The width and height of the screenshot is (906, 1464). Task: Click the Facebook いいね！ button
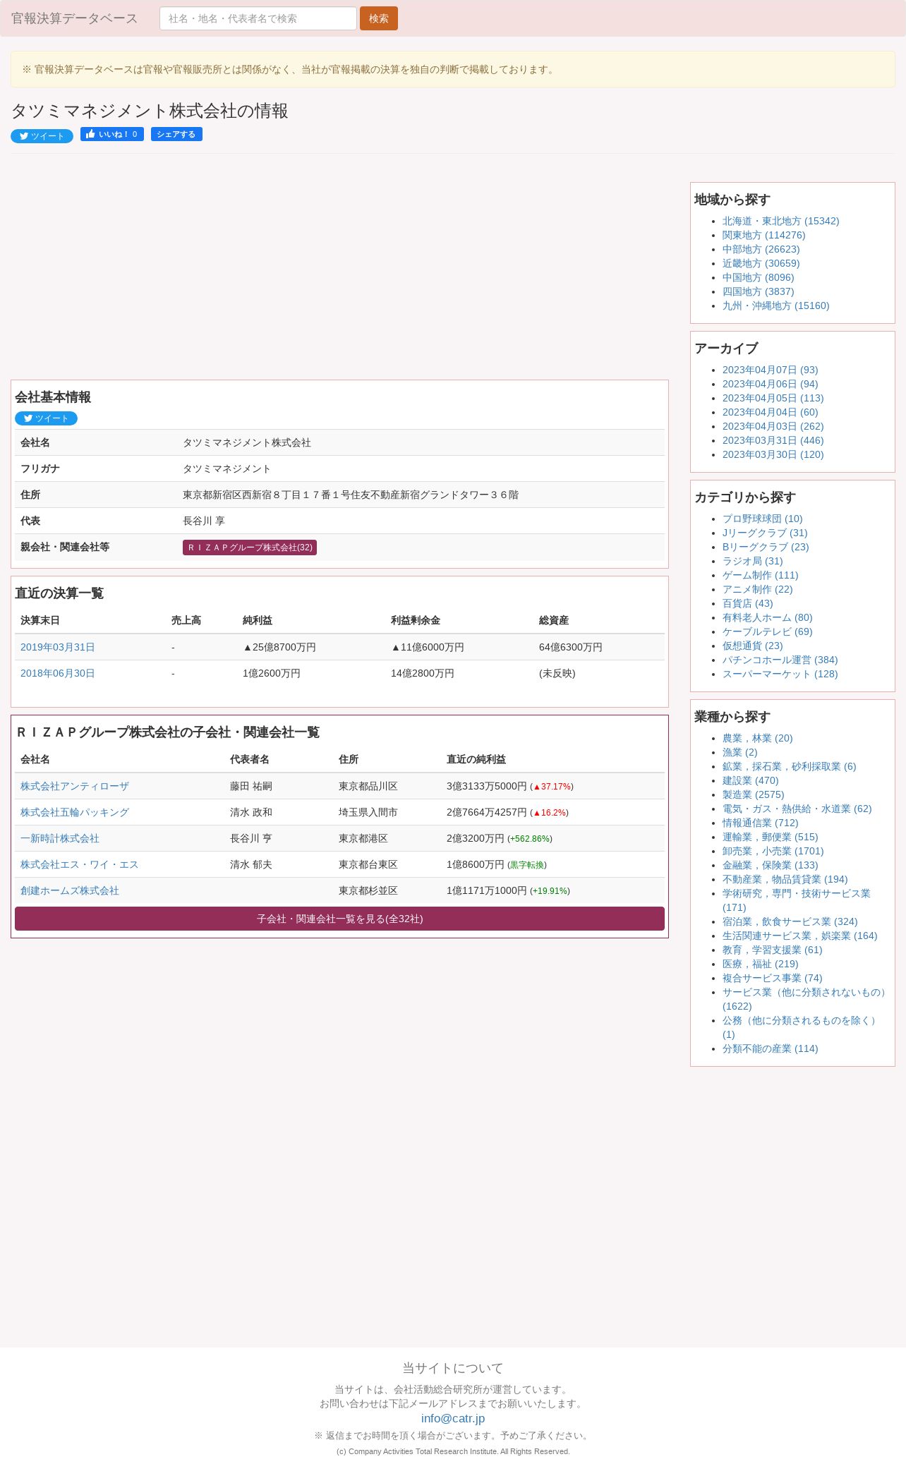click(x=112, y=134)
